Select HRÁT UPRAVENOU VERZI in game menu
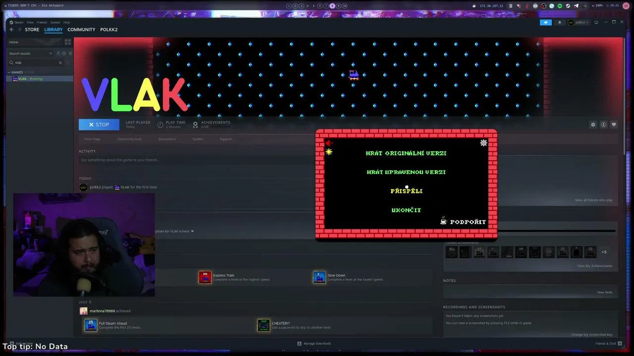The image size is (634, 356). 406,172
